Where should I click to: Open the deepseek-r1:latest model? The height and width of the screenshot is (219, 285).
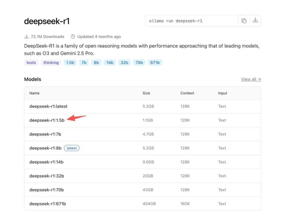click(48, 106)
